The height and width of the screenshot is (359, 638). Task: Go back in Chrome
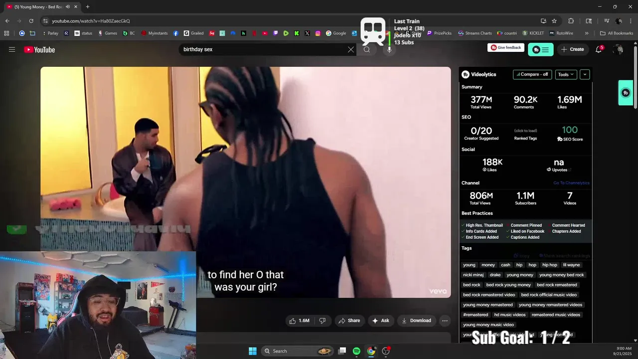click(7, 21)
